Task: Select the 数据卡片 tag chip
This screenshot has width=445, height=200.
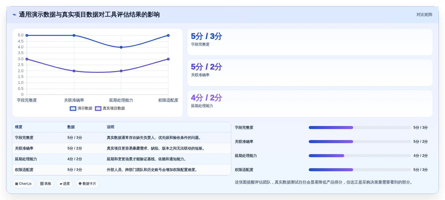Action: tap(87, 184)
